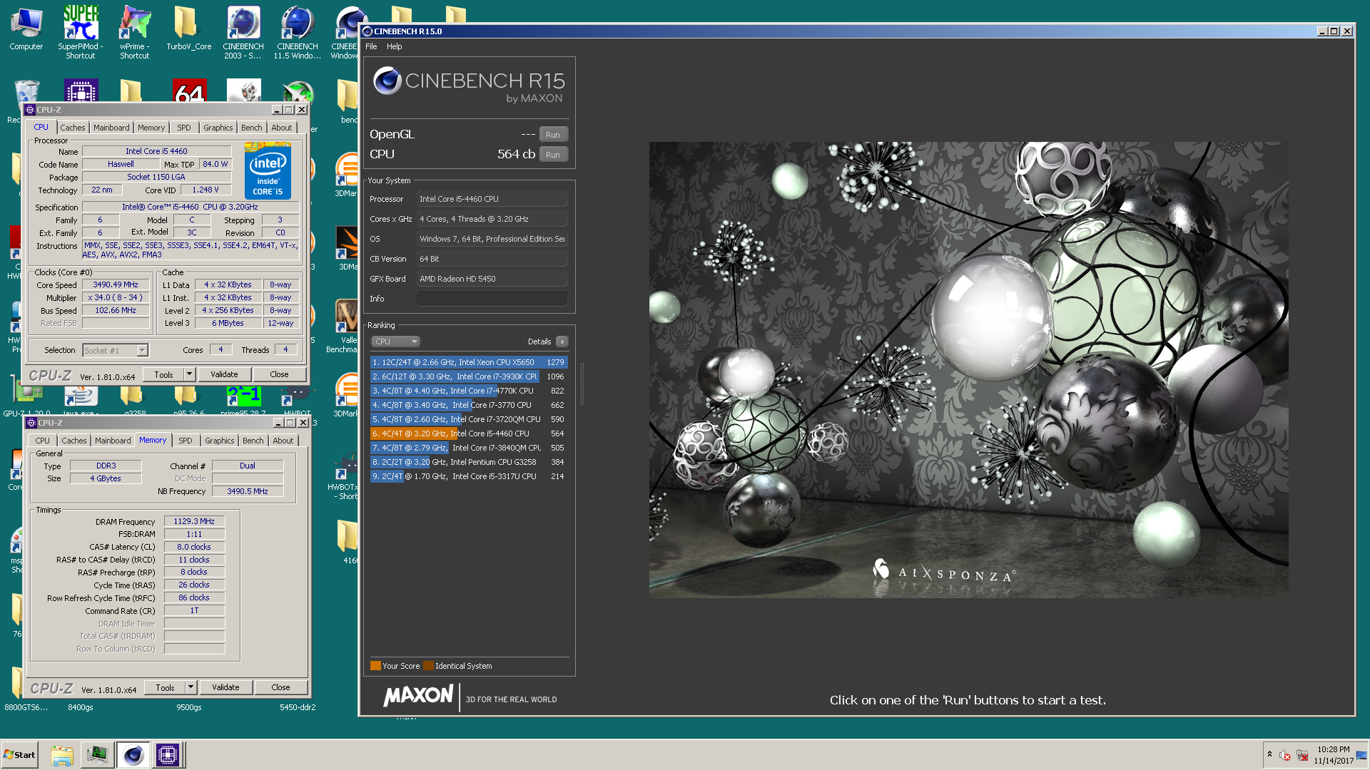Select ranking row Intel Xeon CPU X5650

[x=469, y=362]
